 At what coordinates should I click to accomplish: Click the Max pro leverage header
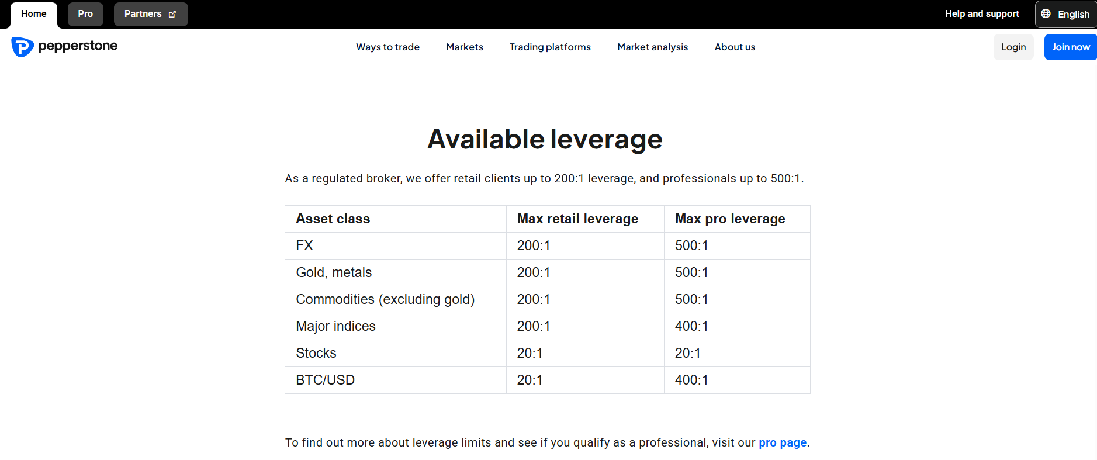pos(730,219)
